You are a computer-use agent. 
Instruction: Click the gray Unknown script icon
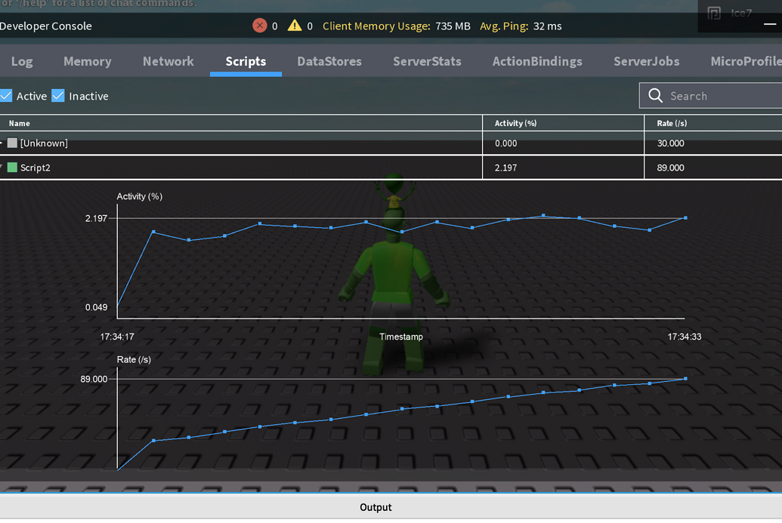(12, 143)
